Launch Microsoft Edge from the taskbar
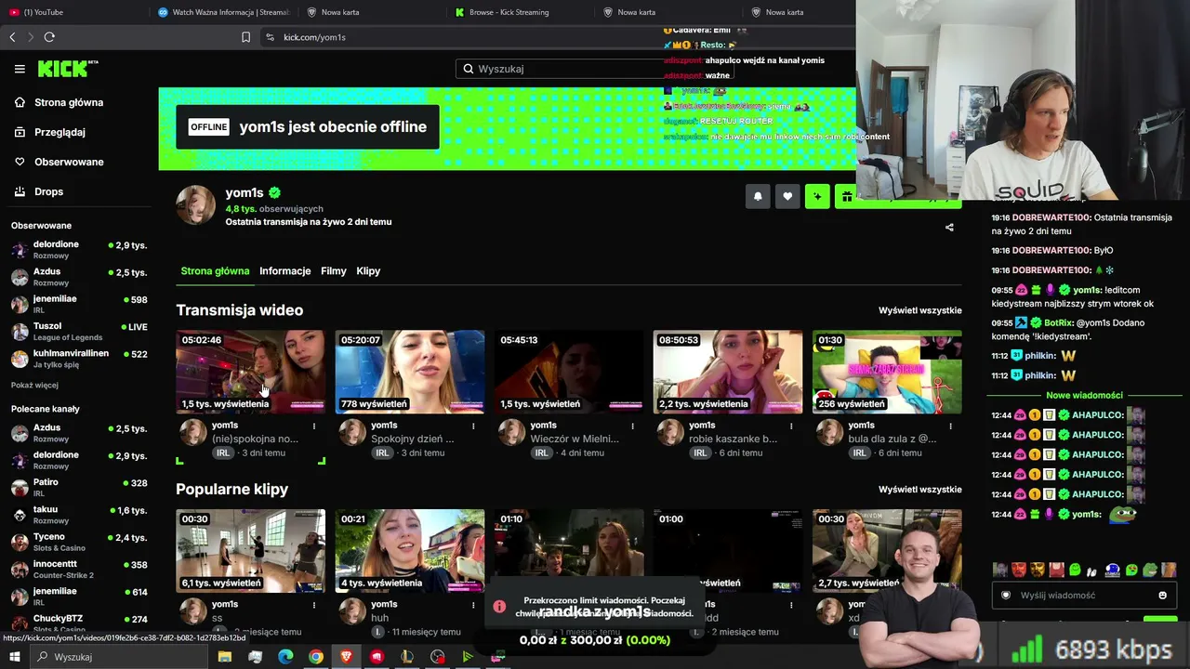This screenshot has height=669, width=1190. (x=285, y=657)
